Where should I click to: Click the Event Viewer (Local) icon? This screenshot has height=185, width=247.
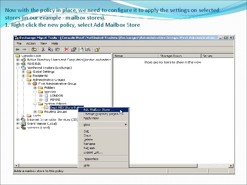pyautogui.click(x=23, y=124)
